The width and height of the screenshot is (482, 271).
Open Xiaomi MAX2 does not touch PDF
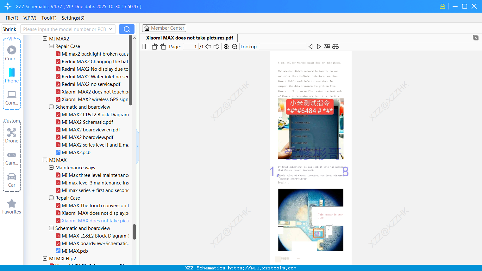pos(92,92)
